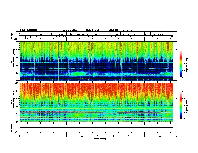
Task: Click the time axis tick label '9'
Action: pyautogui.click(x=160, y=136)
